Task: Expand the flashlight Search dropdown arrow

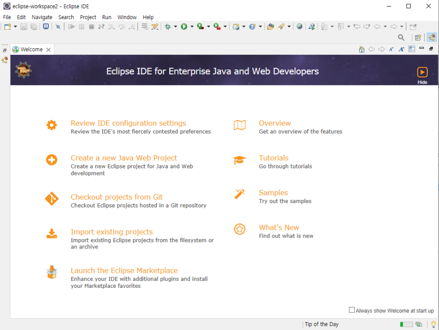Action: click(x=289, y=27)
